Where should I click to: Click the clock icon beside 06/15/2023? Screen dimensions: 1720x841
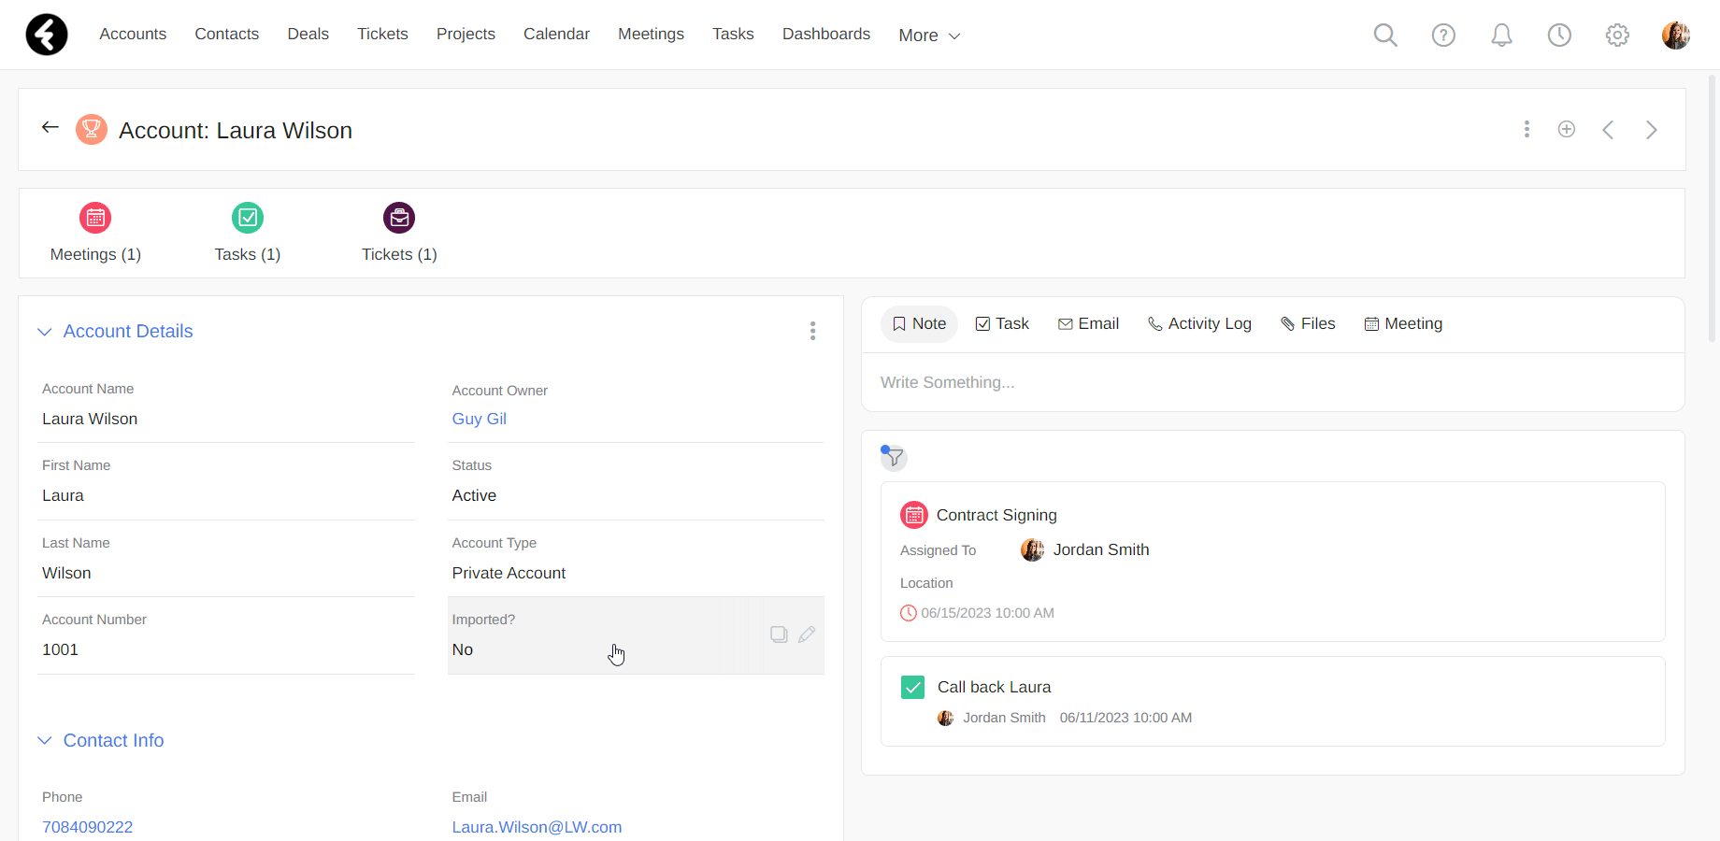click(909, 613)
